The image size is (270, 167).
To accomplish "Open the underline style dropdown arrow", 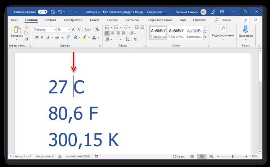I will coord(52,37).
